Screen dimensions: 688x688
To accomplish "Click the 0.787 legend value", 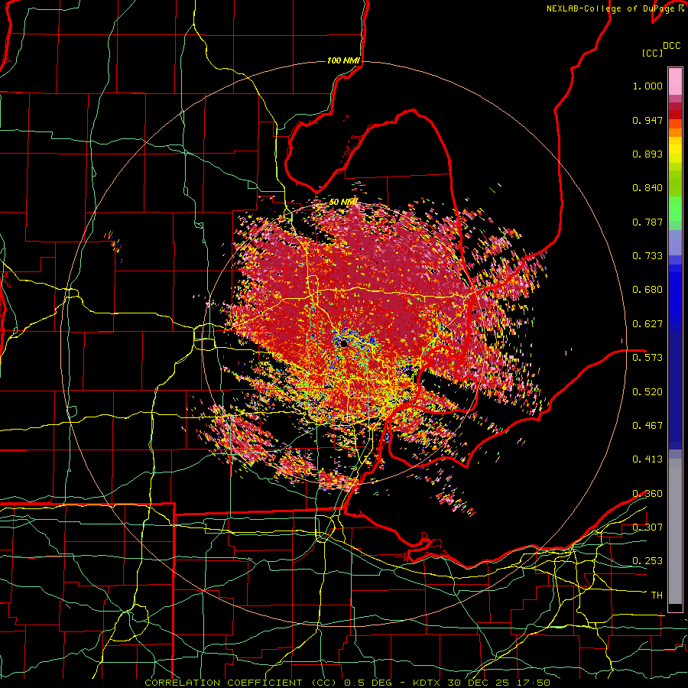I will point(647,222).
